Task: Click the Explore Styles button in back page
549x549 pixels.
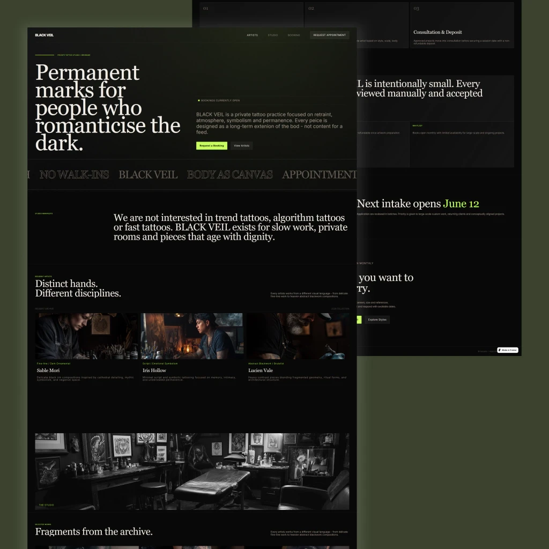Action: (377, 320)
